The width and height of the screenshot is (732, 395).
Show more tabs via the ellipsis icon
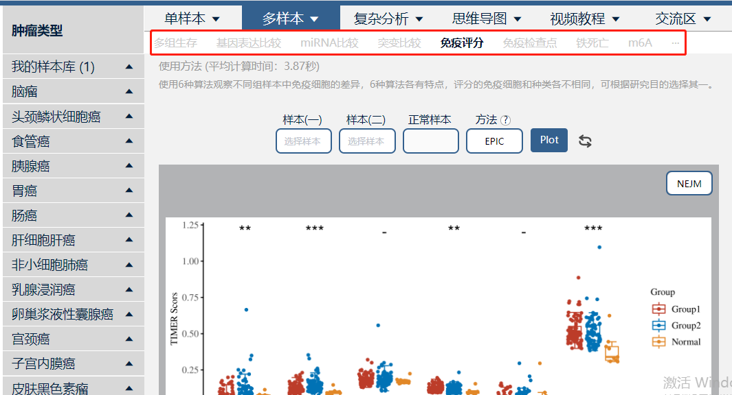[675, 43]
